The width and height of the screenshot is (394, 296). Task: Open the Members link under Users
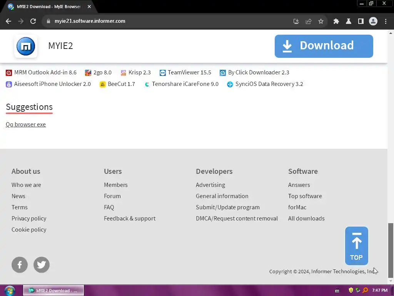pyautogui.click(x=115, y=185)
